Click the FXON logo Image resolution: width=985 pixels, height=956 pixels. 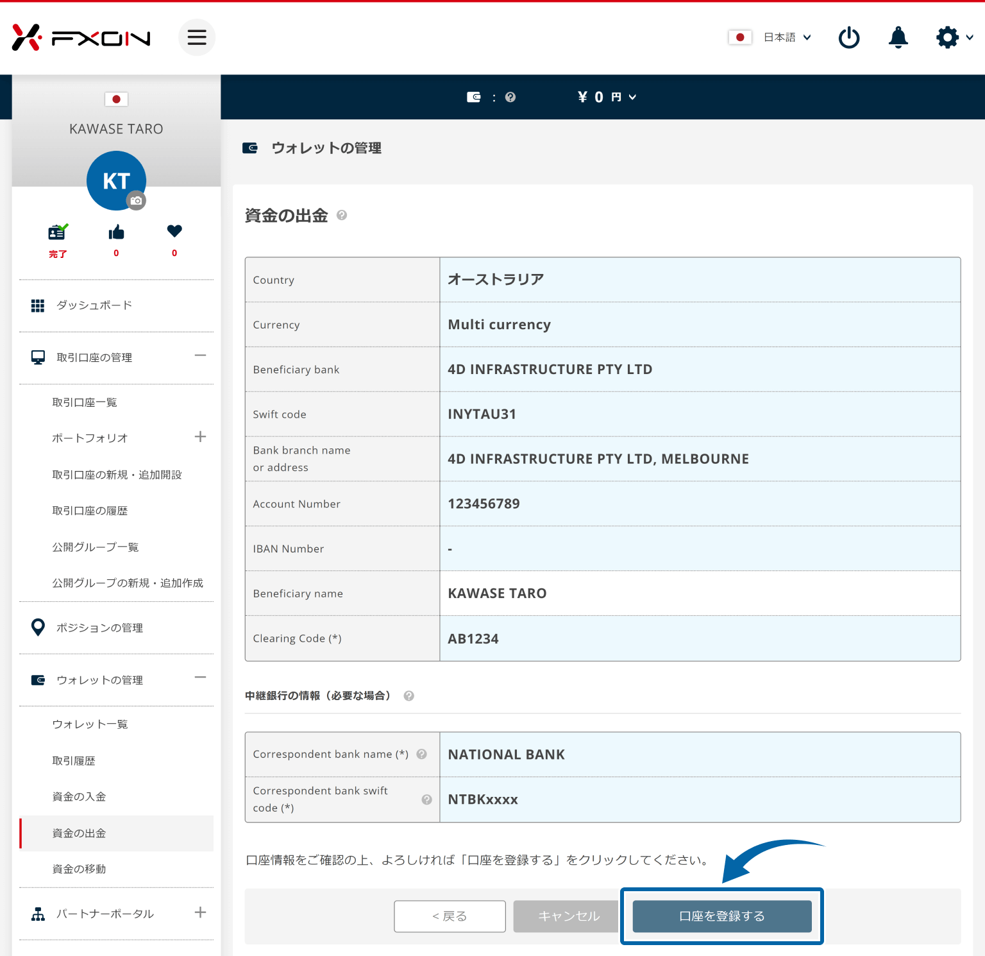(81, 38)
